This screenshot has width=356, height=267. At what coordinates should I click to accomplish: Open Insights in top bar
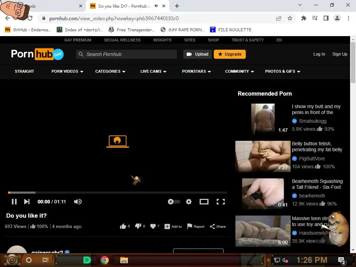click(x=162, y=40)
